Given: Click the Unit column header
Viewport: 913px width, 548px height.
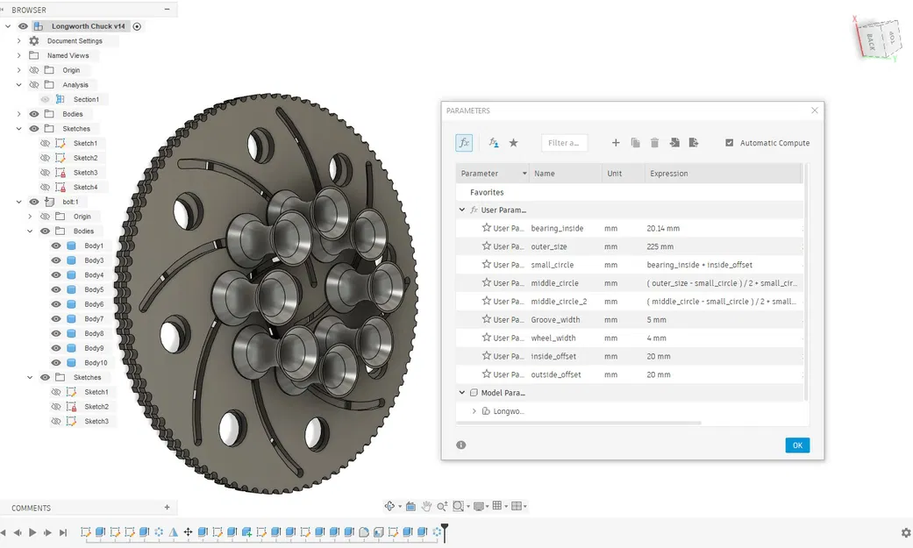Looking at the screenshot, I should tap(623, 174).
